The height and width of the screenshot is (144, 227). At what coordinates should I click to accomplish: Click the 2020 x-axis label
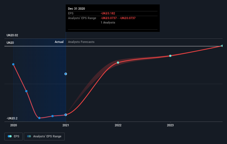14,125
